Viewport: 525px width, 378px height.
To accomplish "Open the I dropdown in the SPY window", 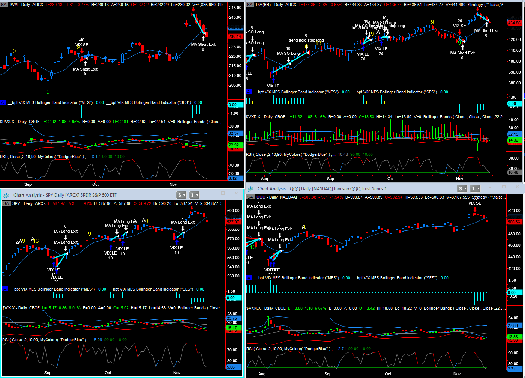I will (x=194, y=195).
